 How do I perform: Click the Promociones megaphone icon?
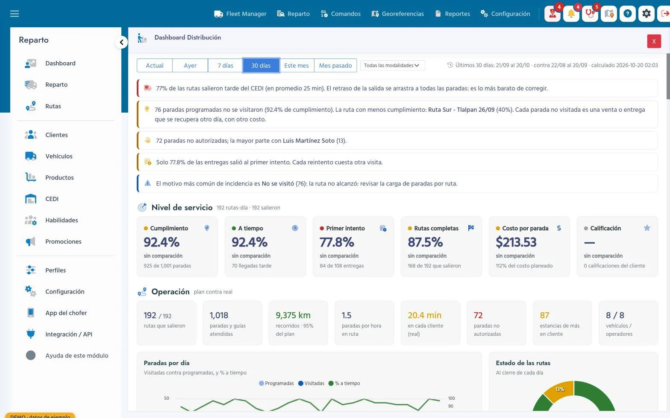tap(31, 241)
